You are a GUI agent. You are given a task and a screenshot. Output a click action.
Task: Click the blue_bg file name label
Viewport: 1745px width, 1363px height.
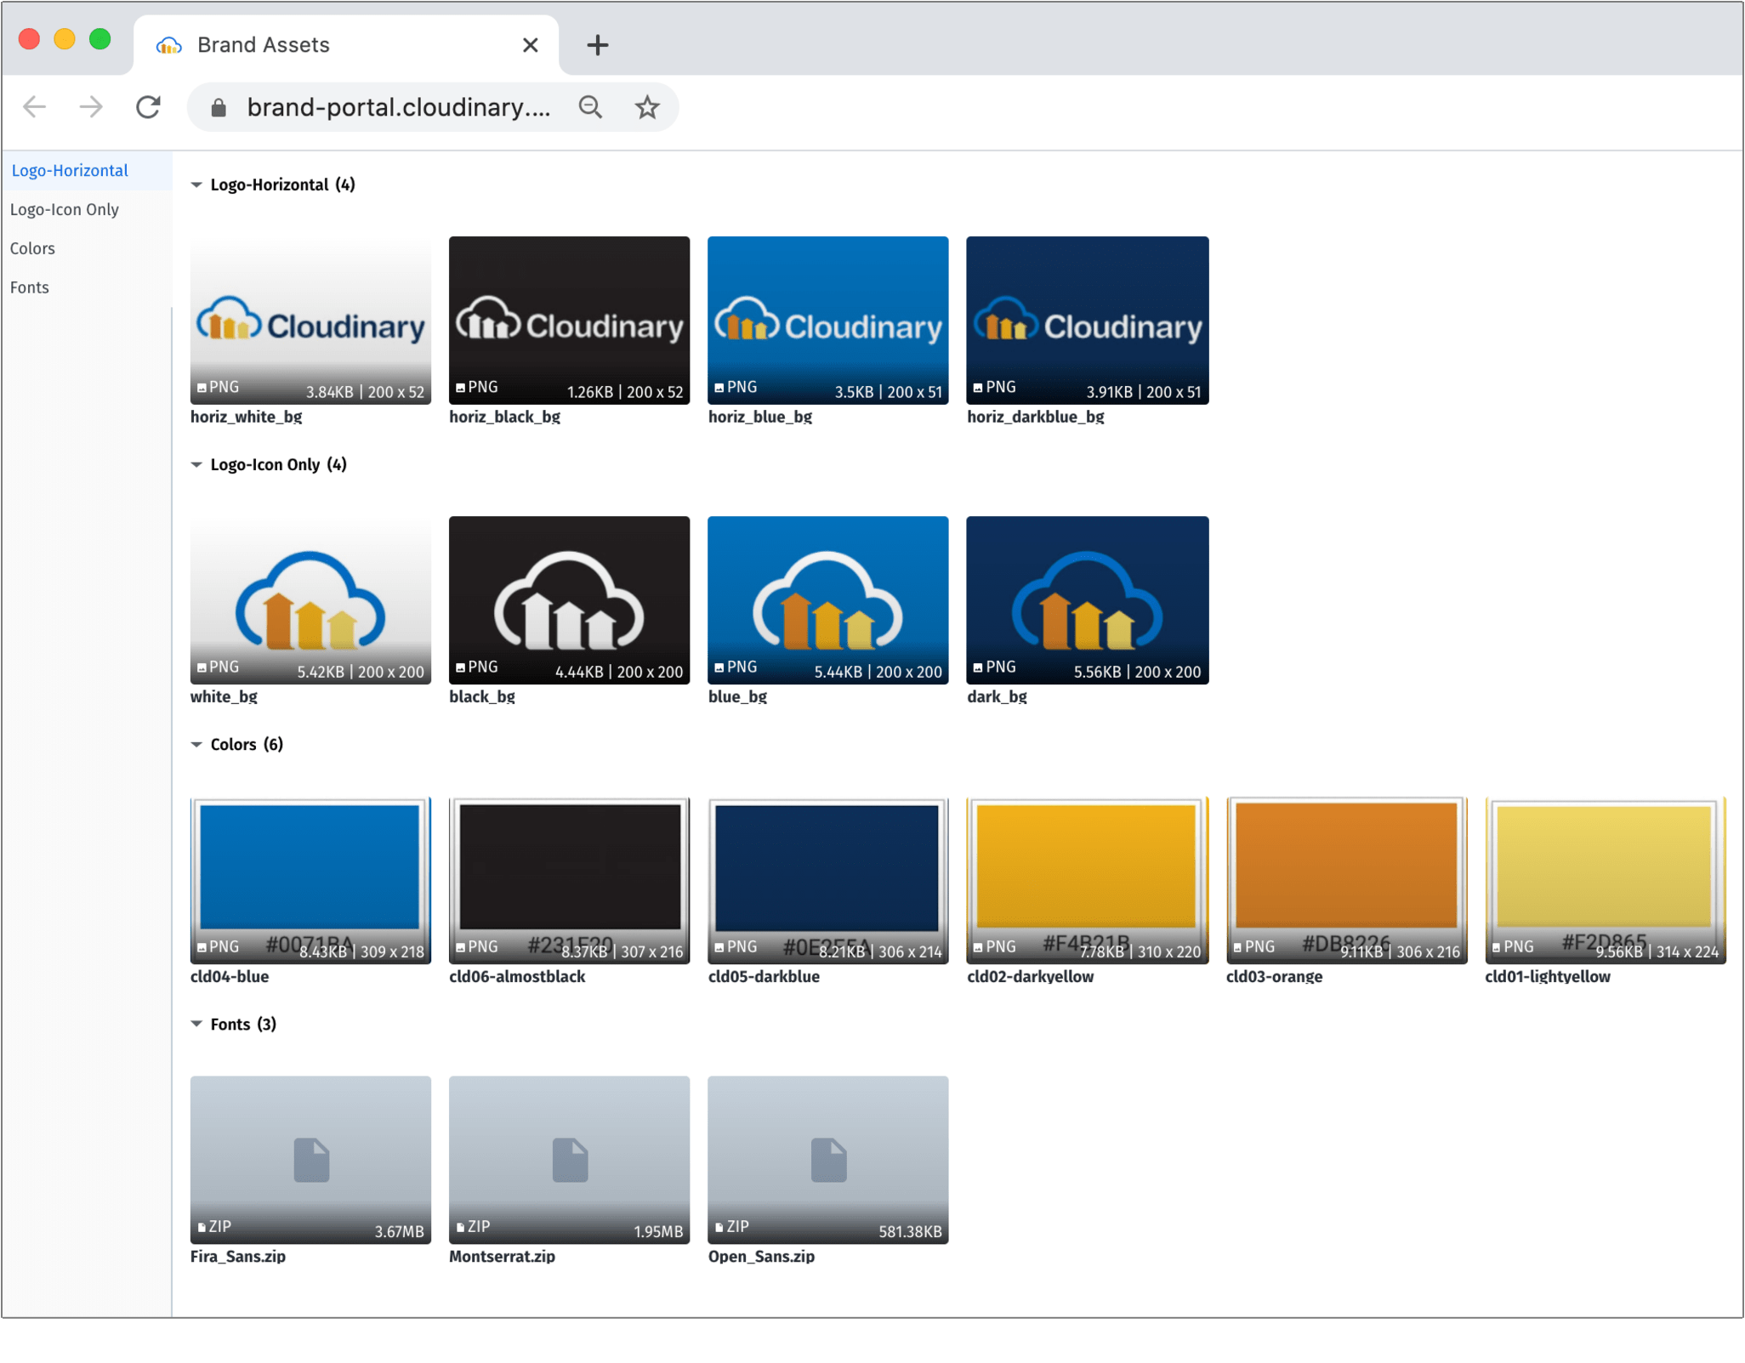[737, 696]
